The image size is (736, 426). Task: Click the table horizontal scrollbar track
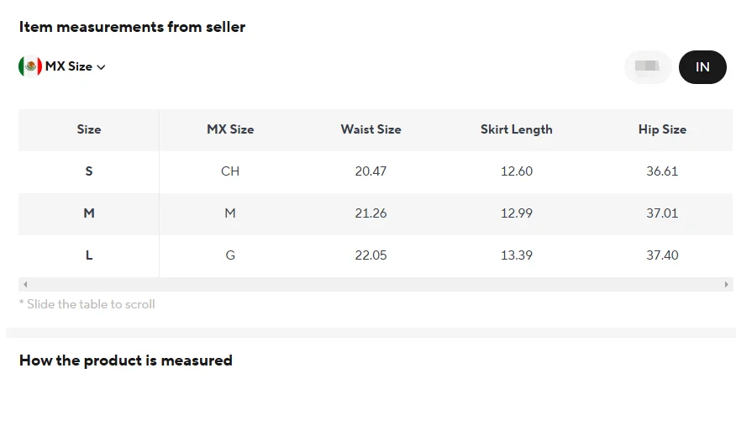376,284
